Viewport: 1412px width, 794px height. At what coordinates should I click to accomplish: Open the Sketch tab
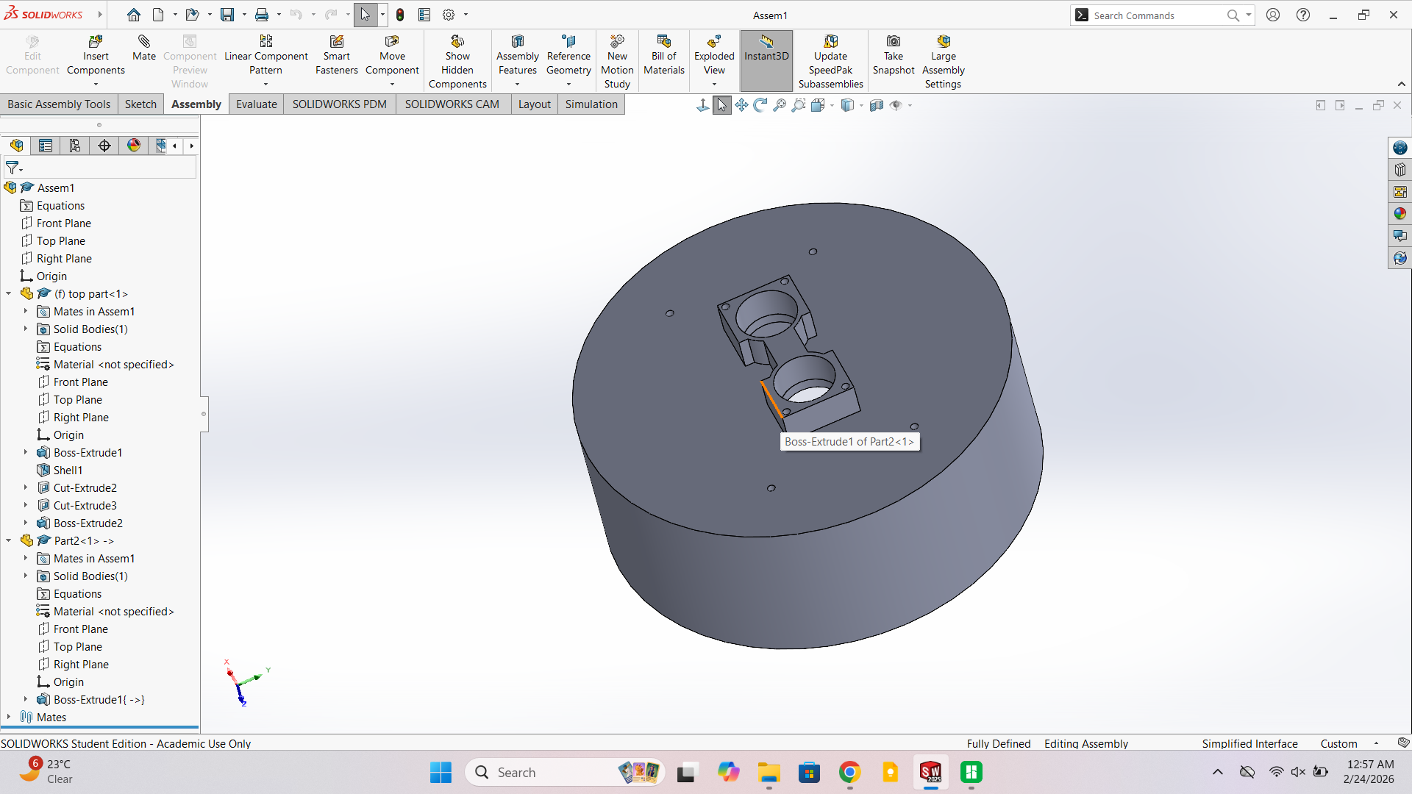click(x=140, y=104)
